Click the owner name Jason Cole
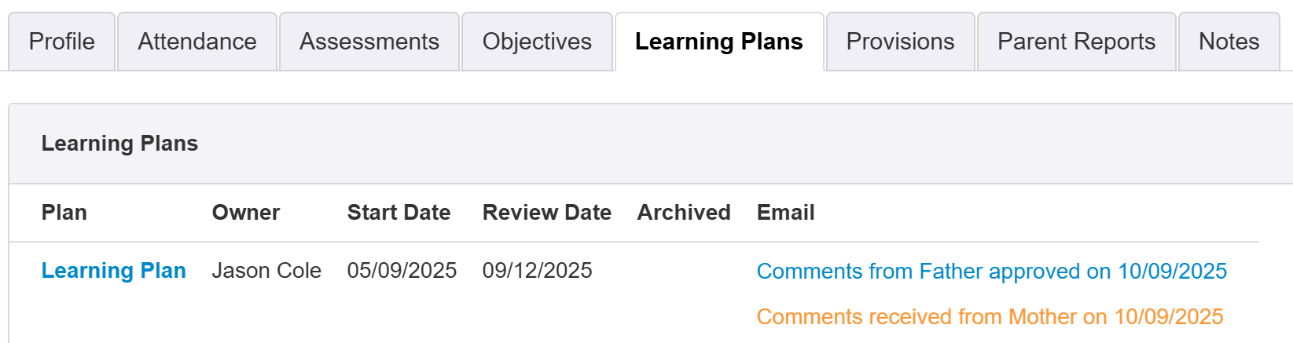1293x343 pixels. point(266,271)
